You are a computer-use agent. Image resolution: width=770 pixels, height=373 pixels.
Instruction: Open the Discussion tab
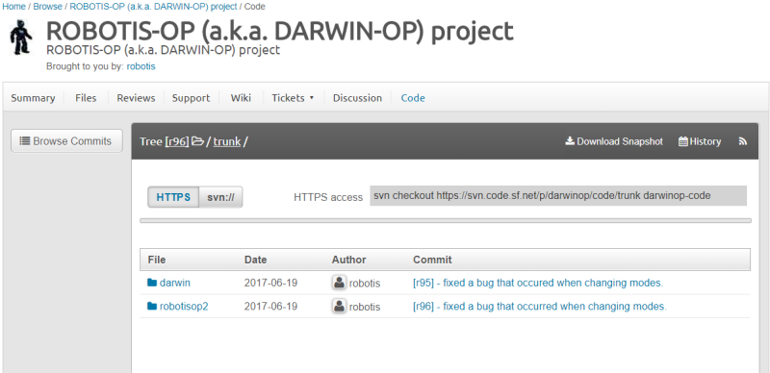pyautogui.click(x=357, y=98)
